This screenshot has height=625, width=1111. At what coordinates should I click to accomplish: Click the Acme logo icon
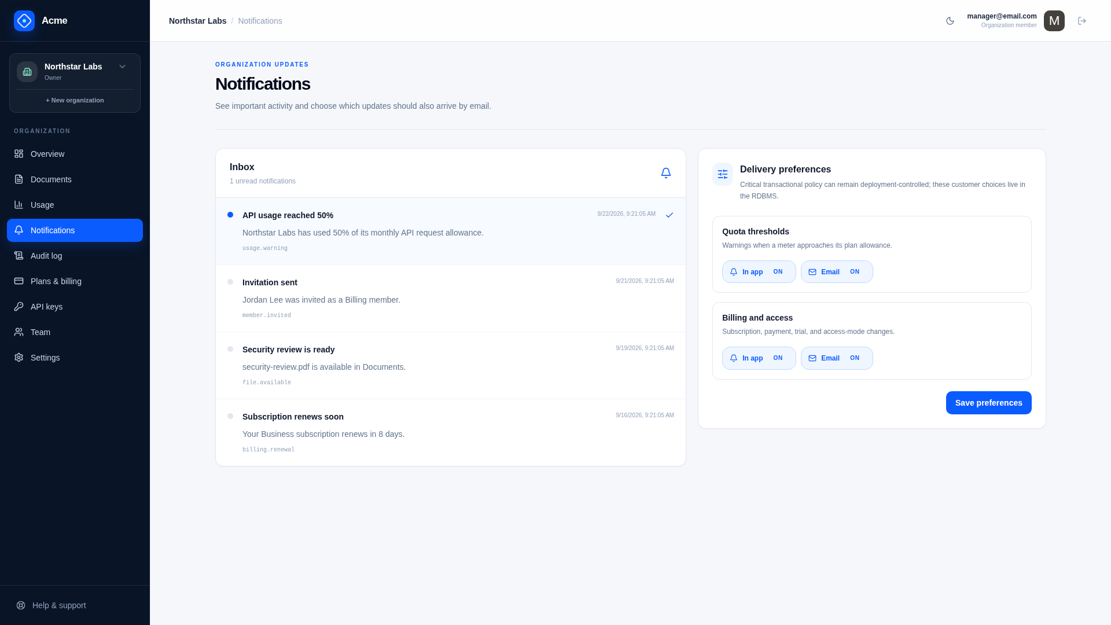tap(24, 21)
